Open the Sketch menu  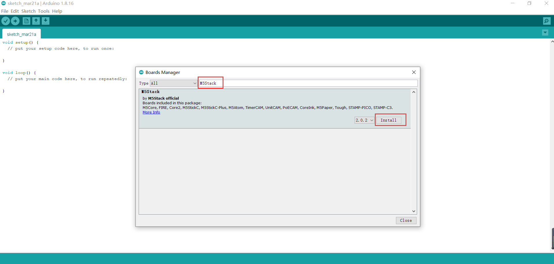[28, 11]
